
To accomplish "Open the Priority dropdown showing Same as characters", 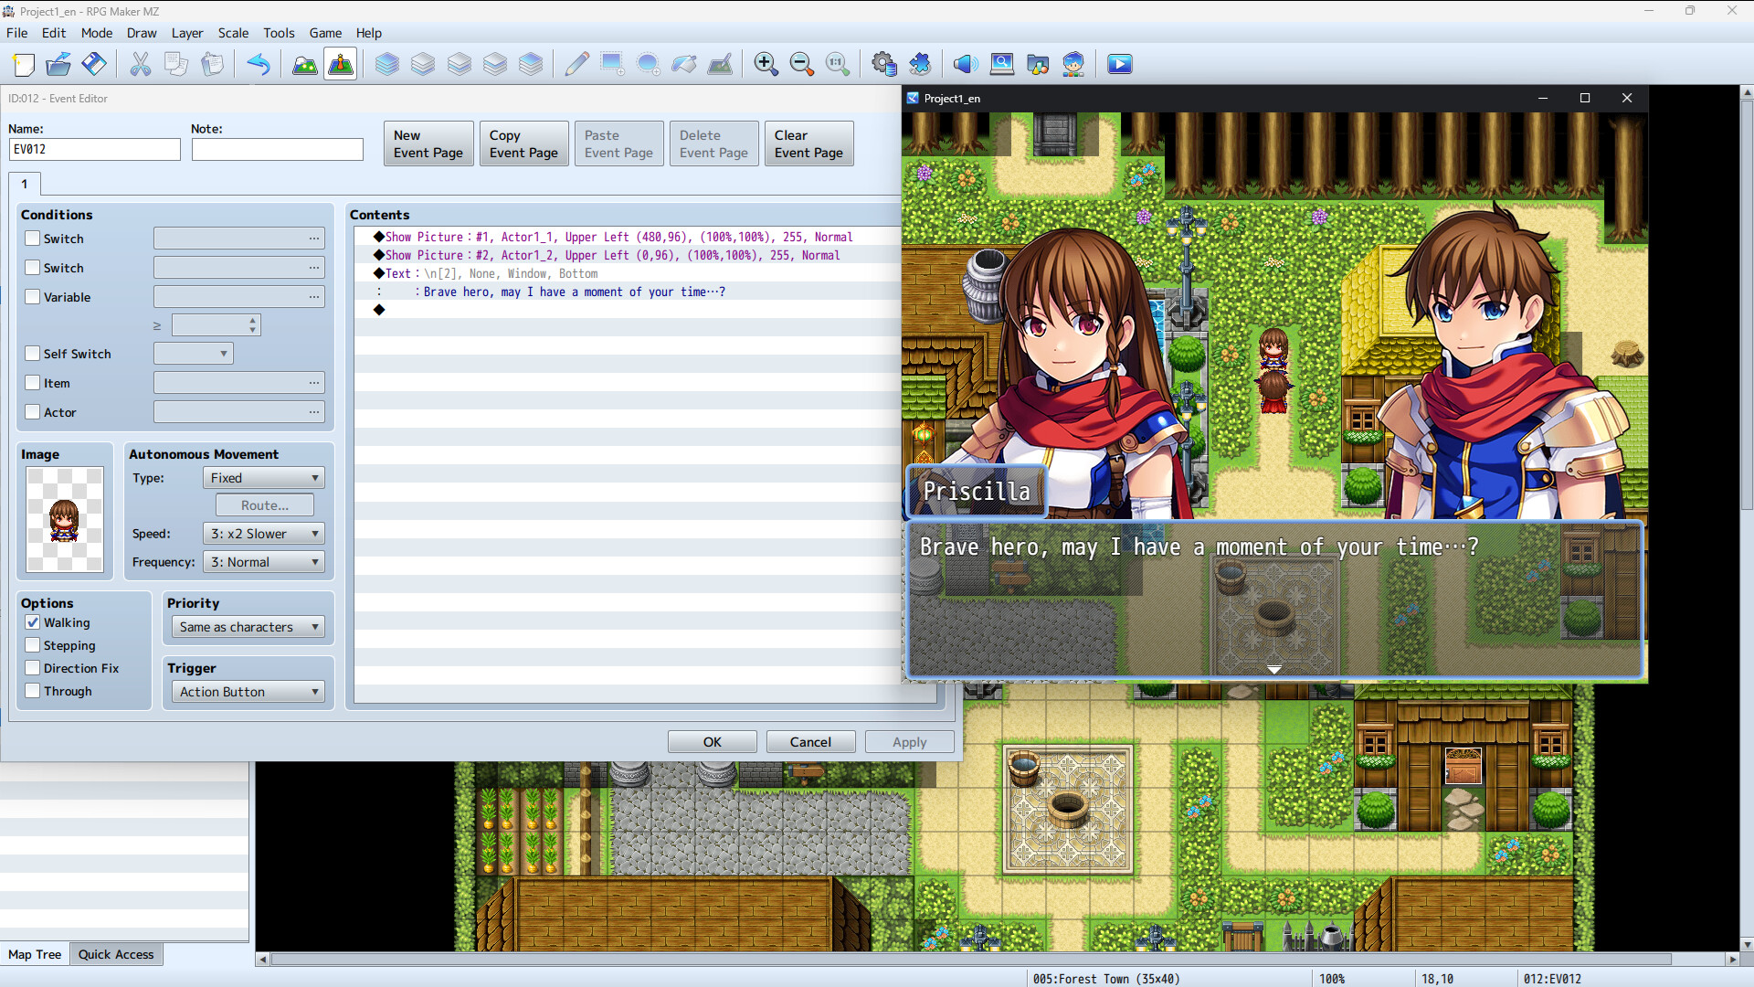I will pos(247,626).
